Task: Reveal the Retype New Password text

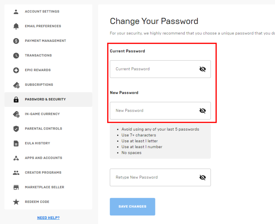Action: click(203, 177)
